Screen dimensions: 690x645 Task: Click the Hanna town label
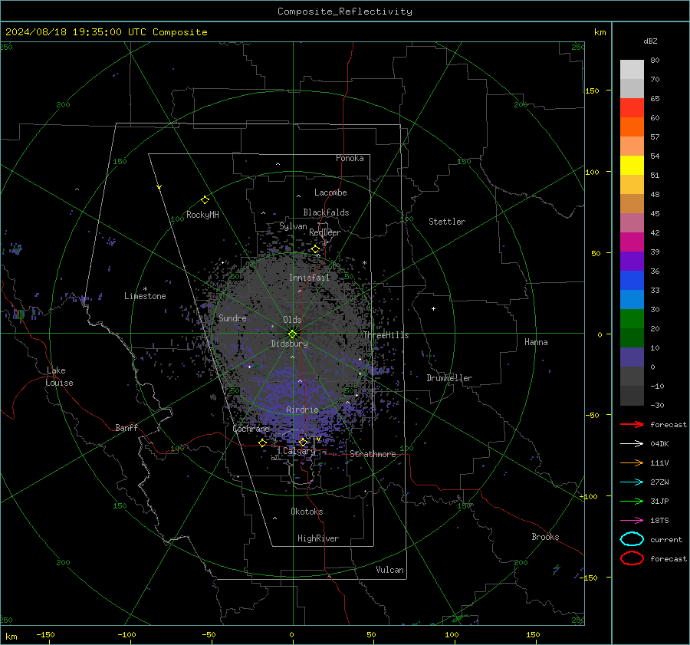tap(536, 342)
